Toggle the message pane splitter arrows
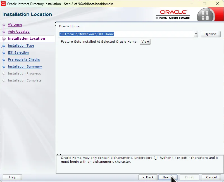The width and height of the screenshot is (224, 182). [x=59, y=154]
